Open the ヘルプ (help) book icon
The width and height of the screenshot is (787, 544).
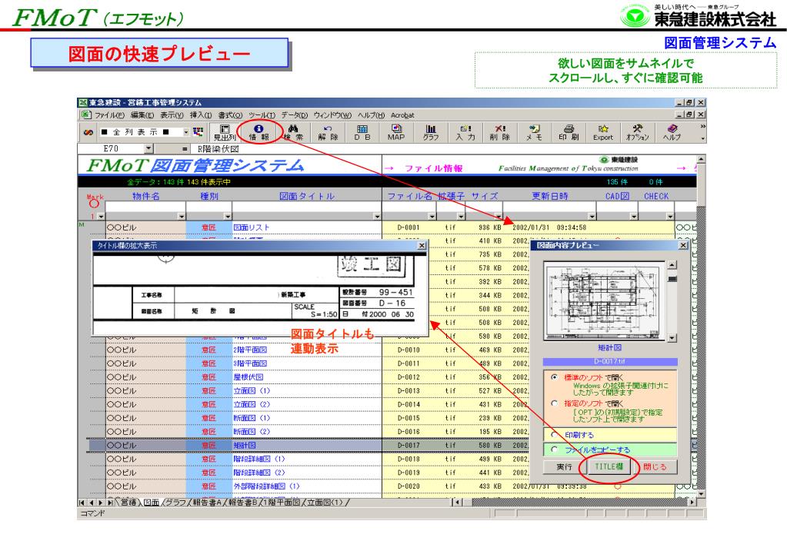(x=672, y=132)
